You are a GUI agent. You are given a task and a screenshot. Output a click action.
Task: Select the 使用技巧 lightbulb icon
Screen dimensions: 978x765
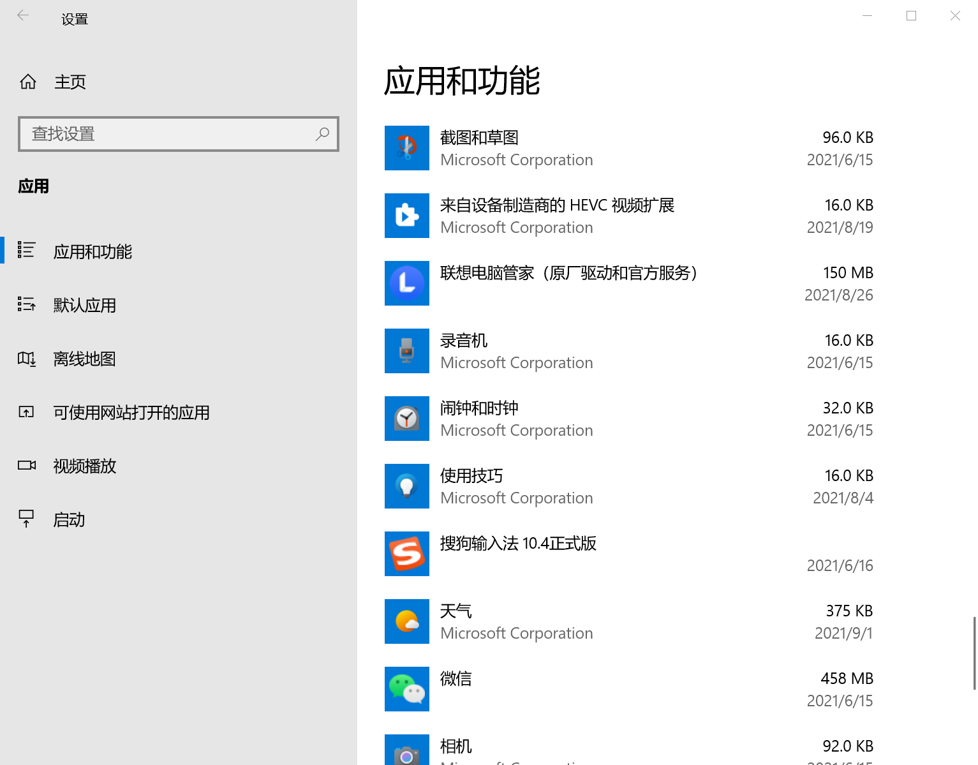coord(406,486)
